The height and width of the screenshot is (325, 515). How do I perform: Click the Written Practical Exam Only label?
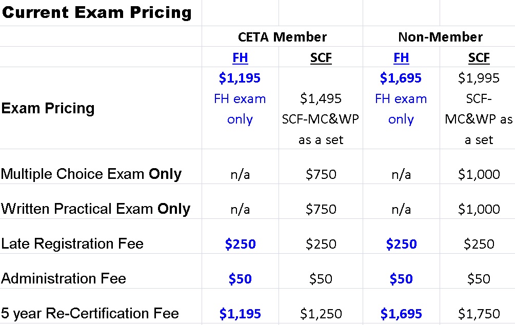pos(95,209)
